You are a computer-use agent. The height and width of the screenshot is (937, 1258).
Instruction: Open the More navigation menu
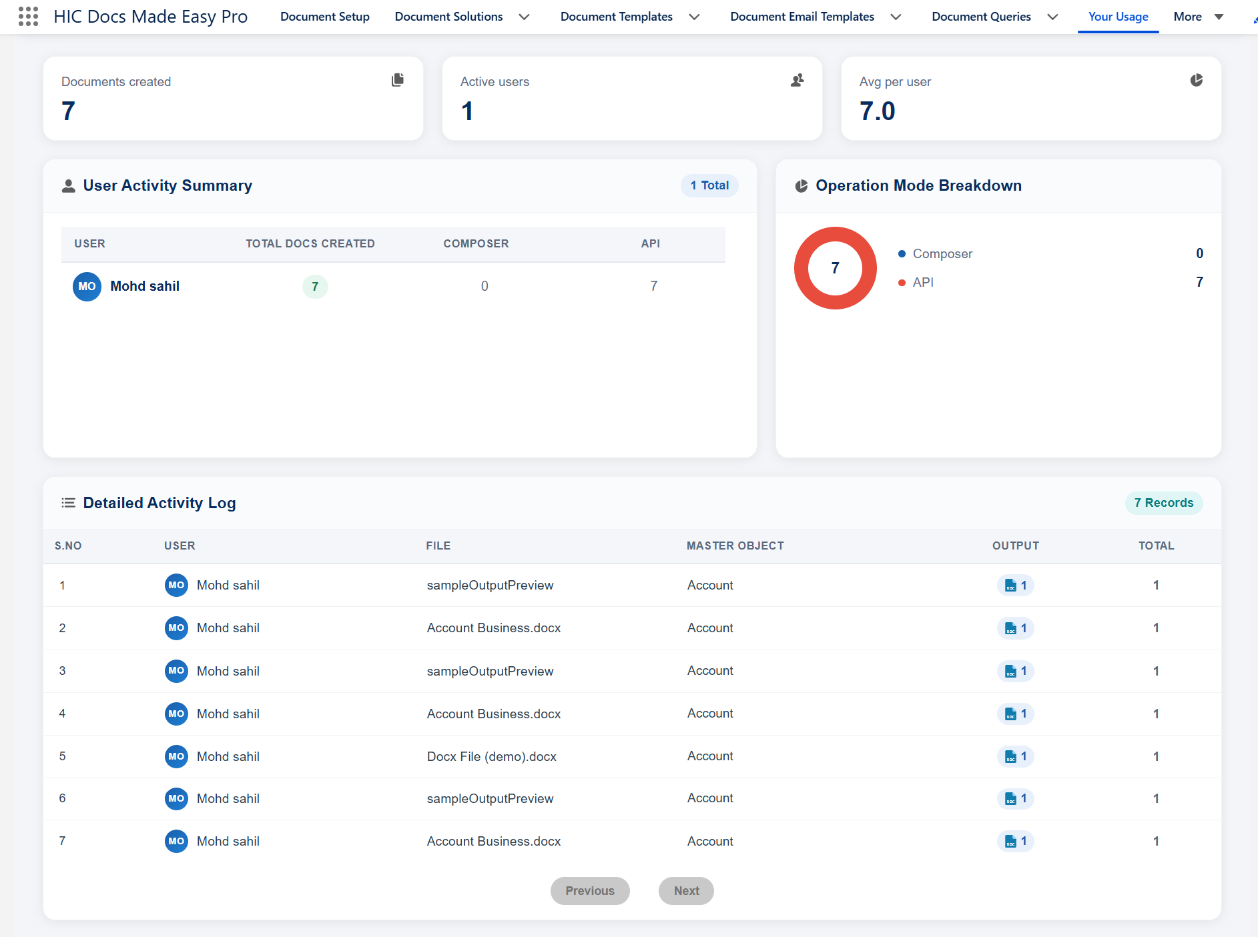coord(1199,17)
